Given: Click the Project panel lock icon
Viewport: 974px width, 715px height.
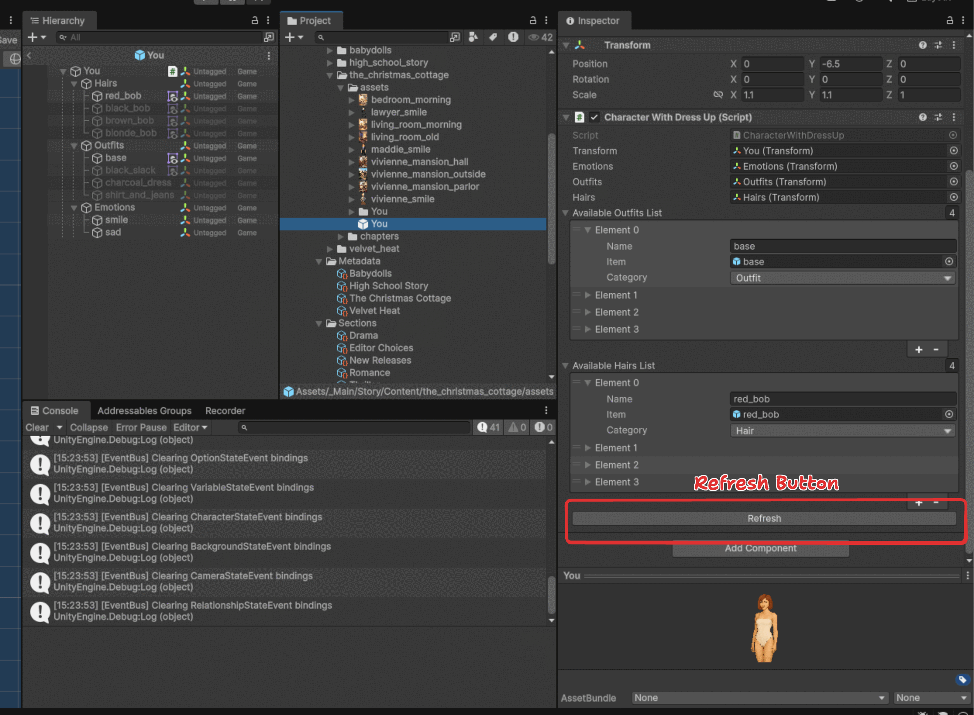Looking at the screenshot, I should (533, 20).
